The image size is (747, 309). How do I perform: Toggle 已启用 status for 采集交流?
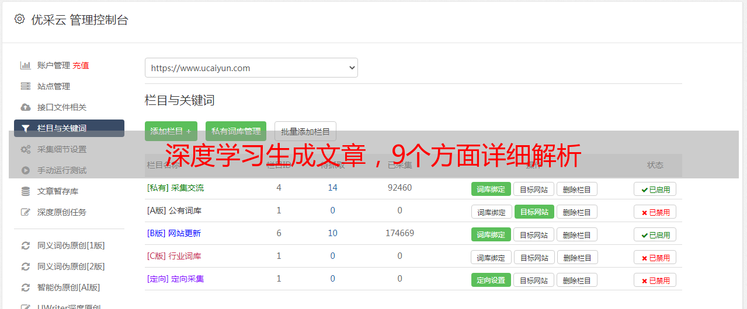[655, 189]
